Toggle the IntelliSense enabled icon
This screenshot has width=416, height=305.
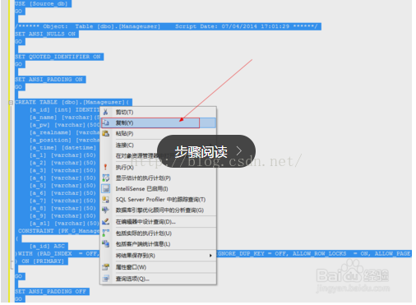[105, 188]
